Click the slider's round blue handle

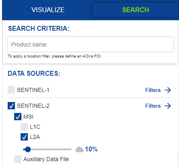pyautogui.click(x=28, y=149)
